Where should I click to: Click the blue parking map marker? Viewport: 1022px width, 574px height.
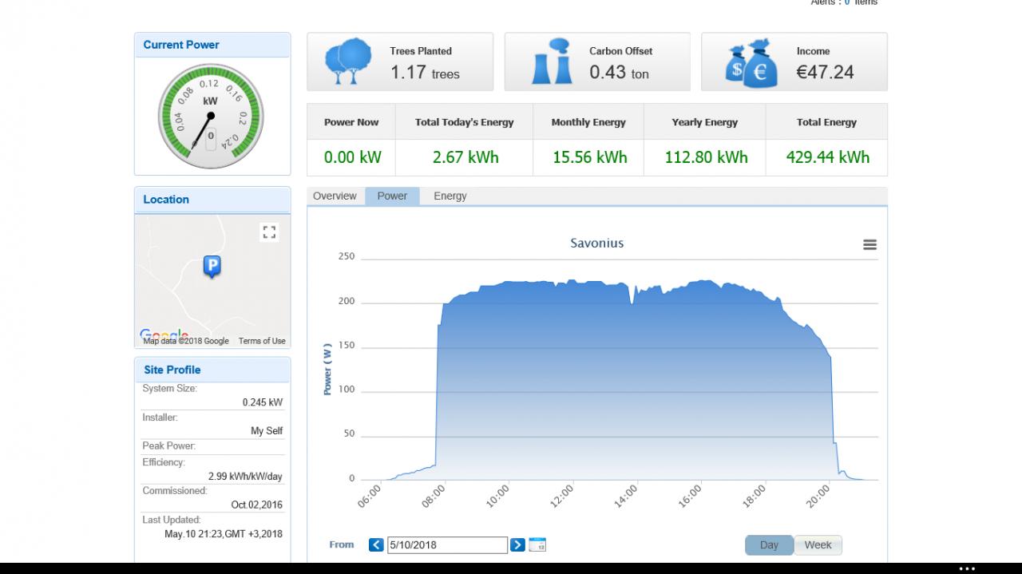pos(212,267)
